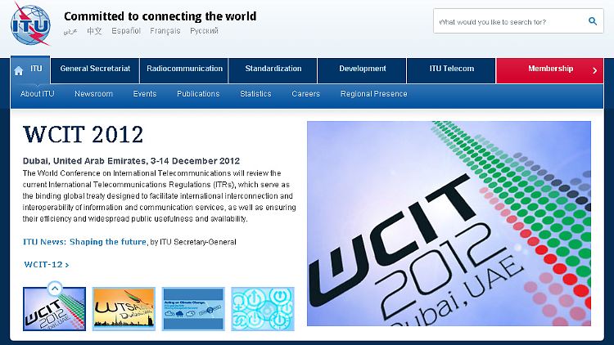Switch site language to Chinese
Image resolution: width=614 pixels, height=345 pixels.
click(94, 30)
